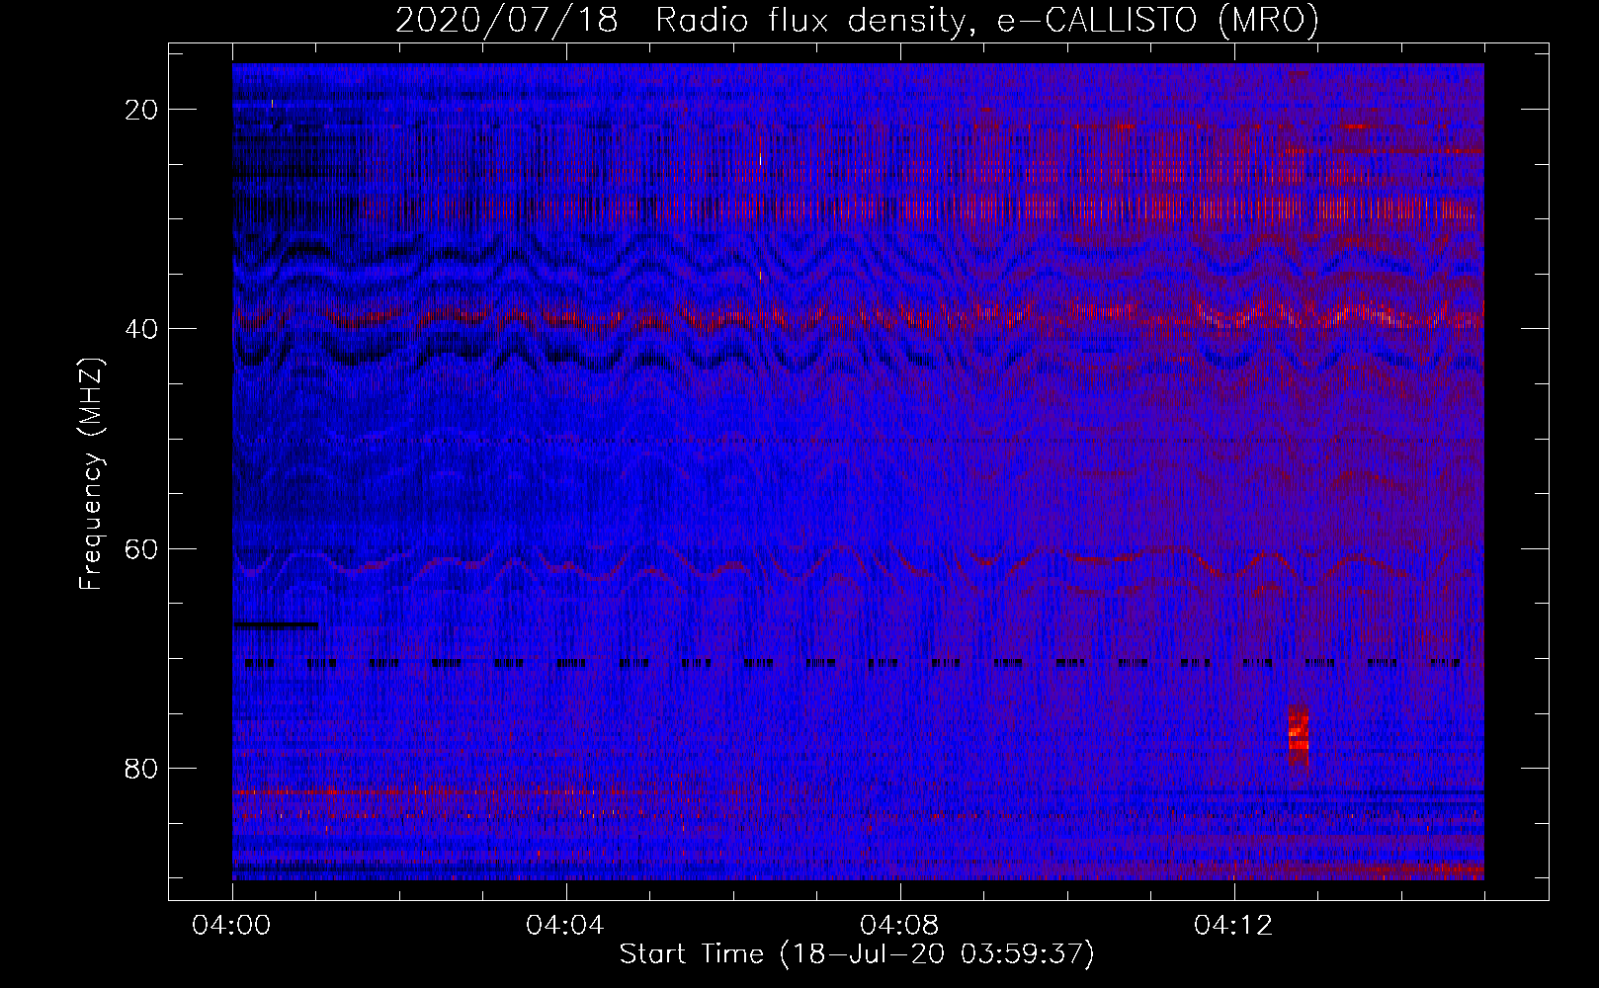Click the bright red burst near 78 MHz
This screenshot has width=1599, height=988.
(x=1298, y=735)
